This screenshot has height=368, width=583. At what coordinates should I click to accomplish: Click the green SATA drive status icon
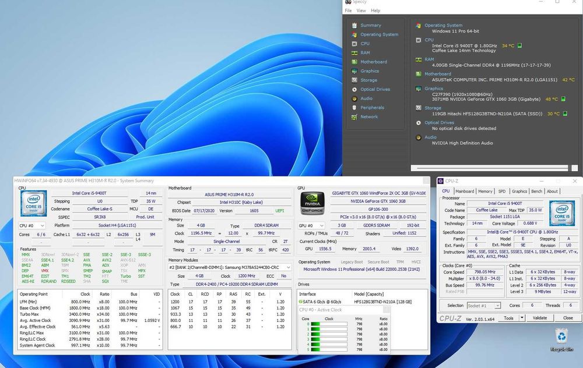point(300,302)
